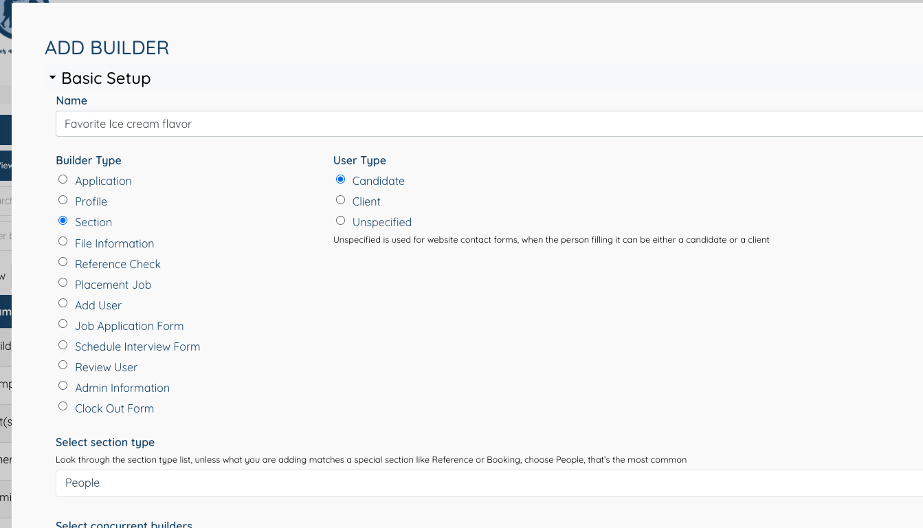Pick Job Application Form builder type
The width and height of the screenshot is (923, 528).
pos(63,323)
